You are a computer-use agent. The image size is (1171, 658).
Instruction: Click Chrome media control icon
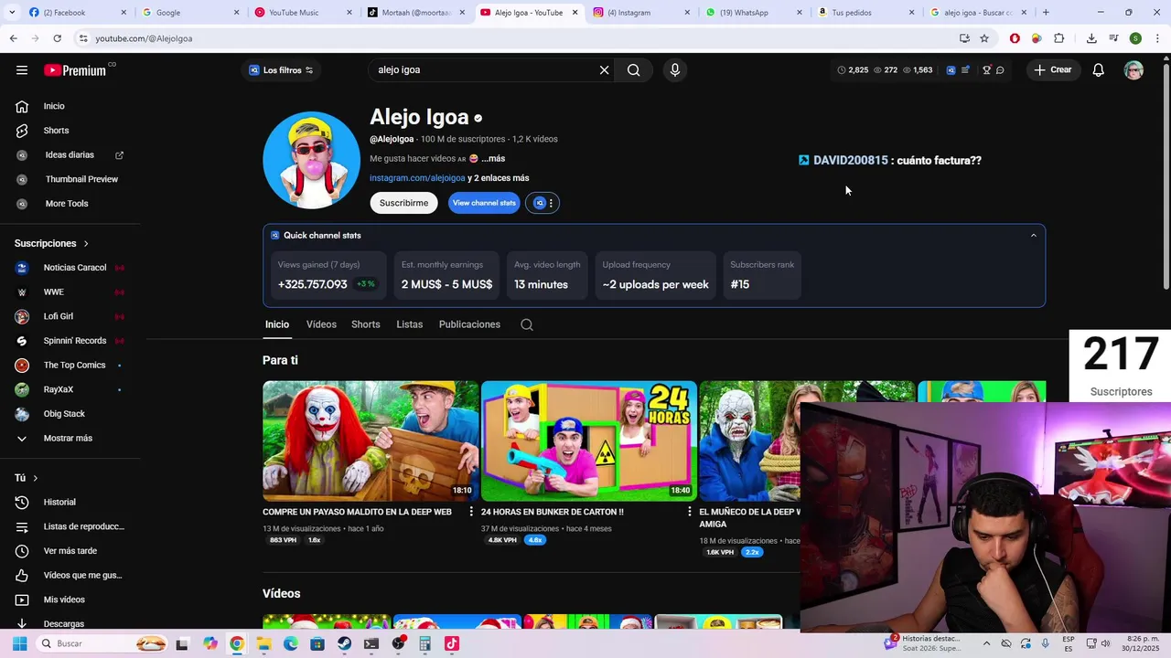pyautogui.click(x=1113, y=38)
